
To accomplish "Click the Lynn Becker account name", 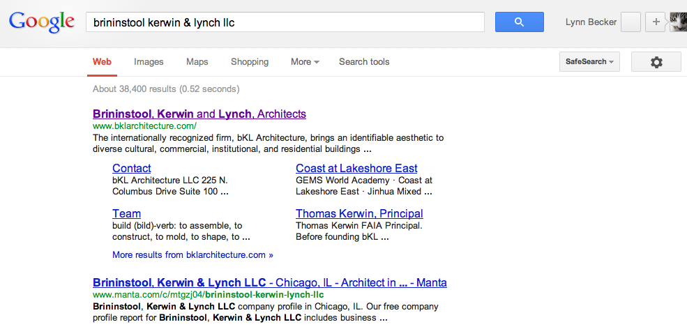I will (x=591, y=22).
